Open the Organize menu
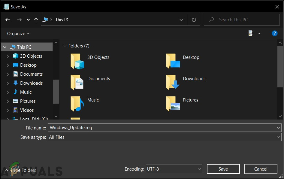Viewport: 284px width, 179px height. coord(18,34)
